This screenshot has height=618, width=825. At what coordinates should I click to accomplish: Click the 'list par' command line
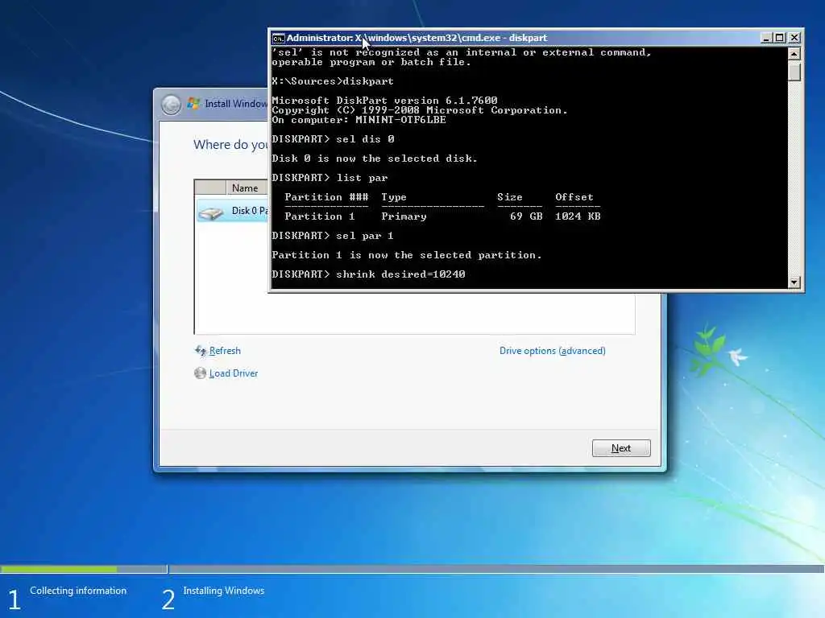330,178
